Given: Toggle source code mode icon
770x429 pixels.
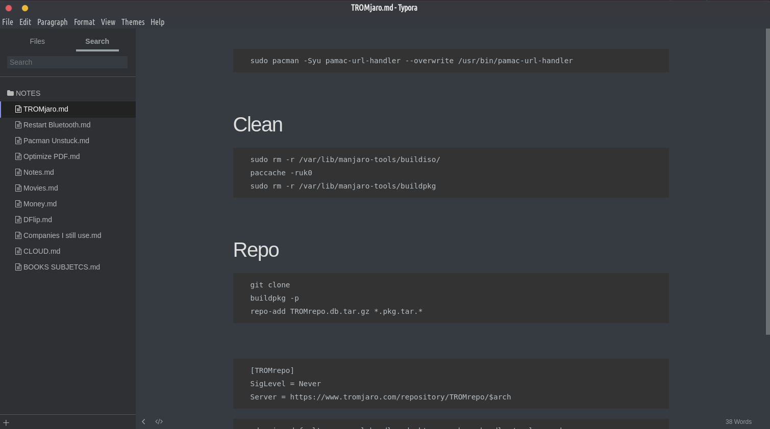Looking at the screenshot, I should (159, 421).
